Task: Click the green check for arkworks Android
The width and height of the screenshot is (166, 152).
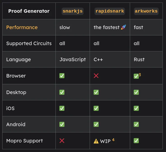Action: pos(136,124)
